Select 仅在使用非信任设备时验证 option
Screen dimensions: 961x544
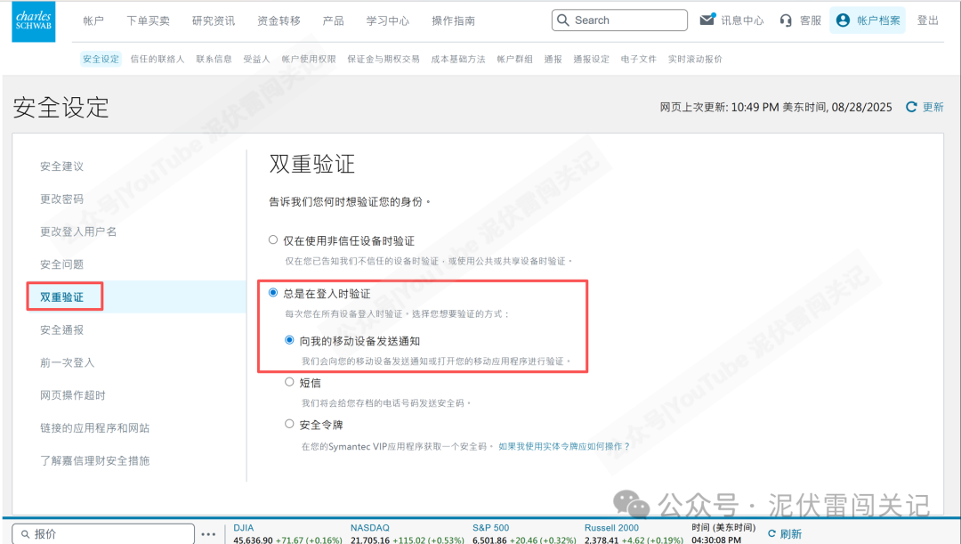[x=273, y=239]
